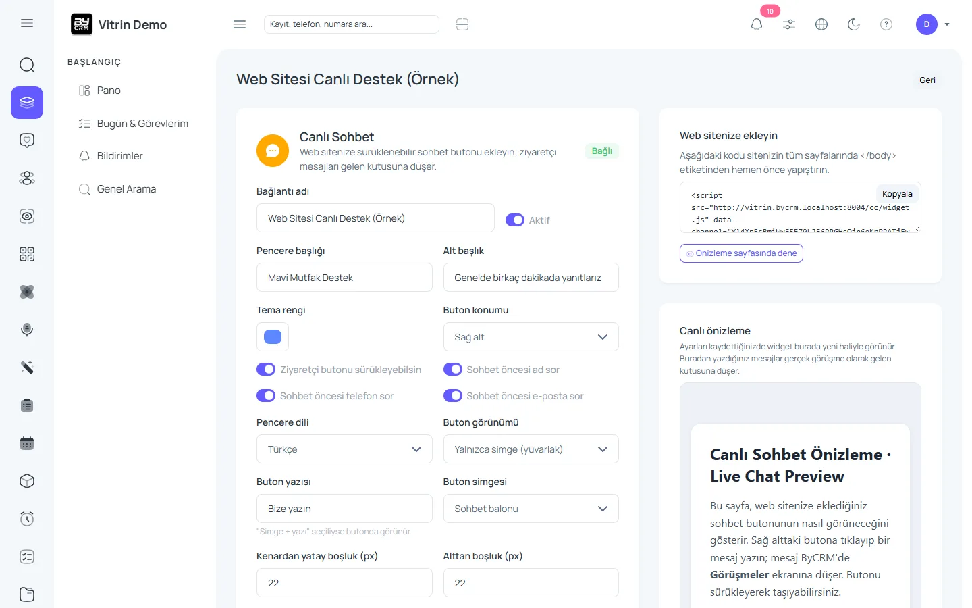Open notifications bell with 10 badge
The image size is (972, 608).
click(x=757, y=24)
